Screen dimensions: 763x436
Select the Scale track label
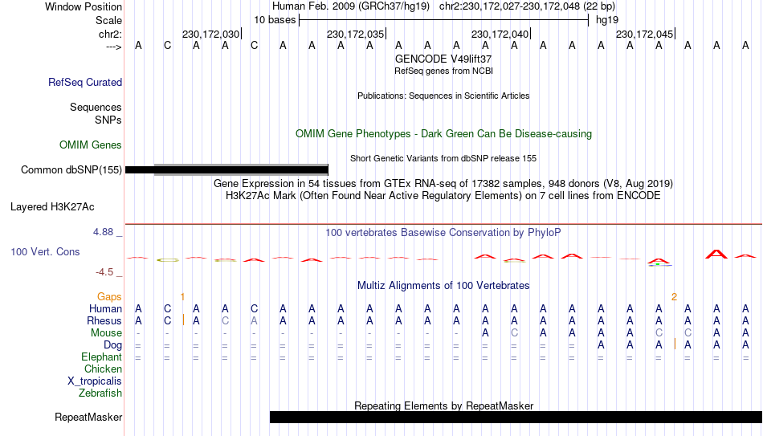coord(108,20)
